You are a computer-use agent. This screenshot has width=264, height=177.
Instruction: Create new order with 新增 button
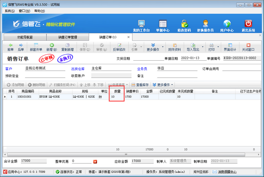click(52, 47)
